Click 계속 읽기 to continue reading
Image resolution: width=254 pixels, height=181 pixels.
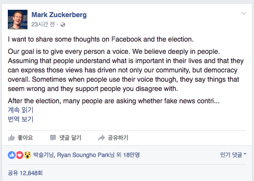click(21, 110)
